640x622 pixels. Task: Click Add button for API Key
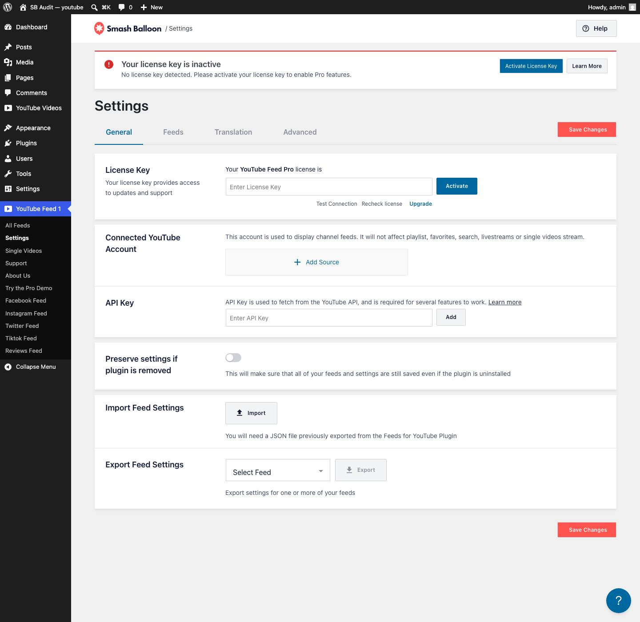click(451, 317)
